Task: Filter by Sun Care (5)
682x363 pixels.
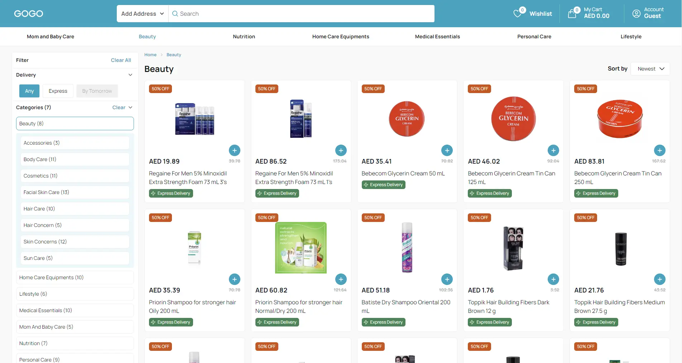Action: 75,258
